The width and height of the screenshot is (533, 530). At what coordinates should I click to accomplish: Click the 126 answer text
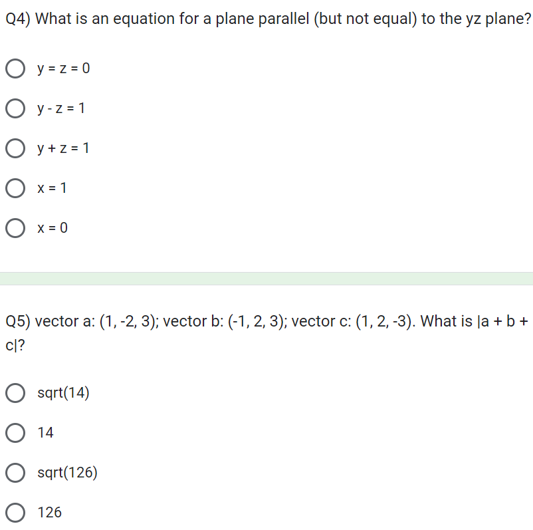pyautogui.click(x=50, y=512)
